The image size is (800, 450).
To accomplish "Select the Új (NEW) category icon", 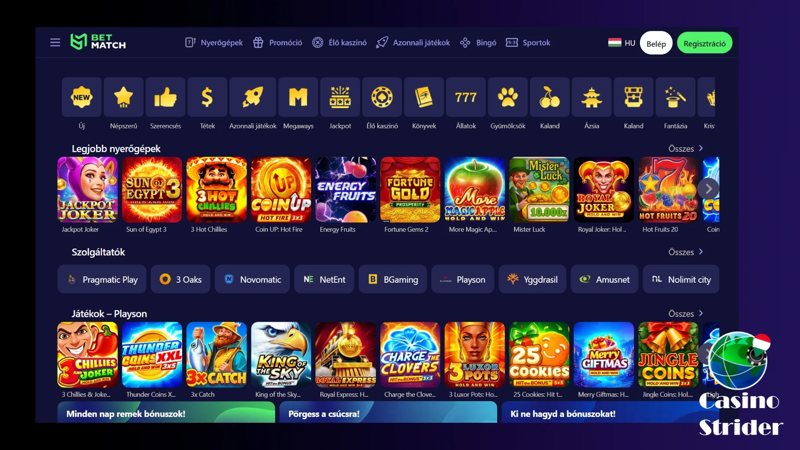I will [82, 97].
